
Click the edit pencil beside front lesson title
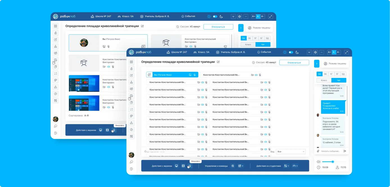tap(218, 62)
